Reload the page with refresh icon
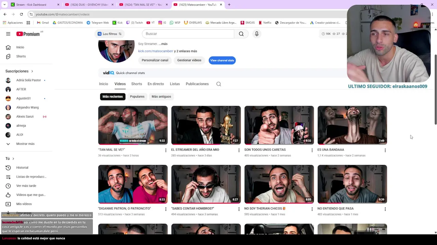437x245 pixels. [21, 14]
